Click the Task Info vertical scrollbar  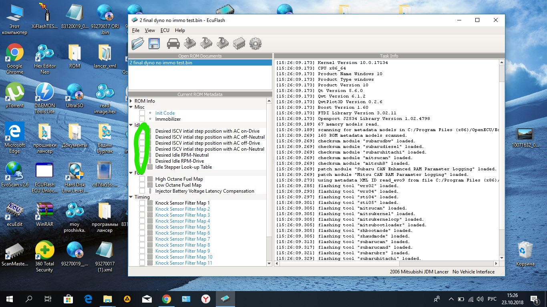pyautogui.click(x=502, y=160)
